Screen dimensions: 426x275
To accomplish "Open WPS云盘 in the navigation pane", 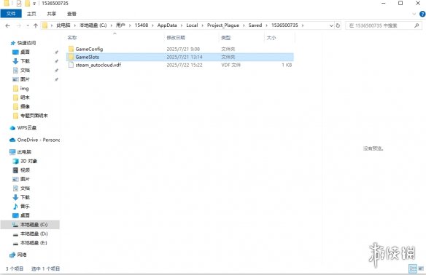I will pos(26,127).
